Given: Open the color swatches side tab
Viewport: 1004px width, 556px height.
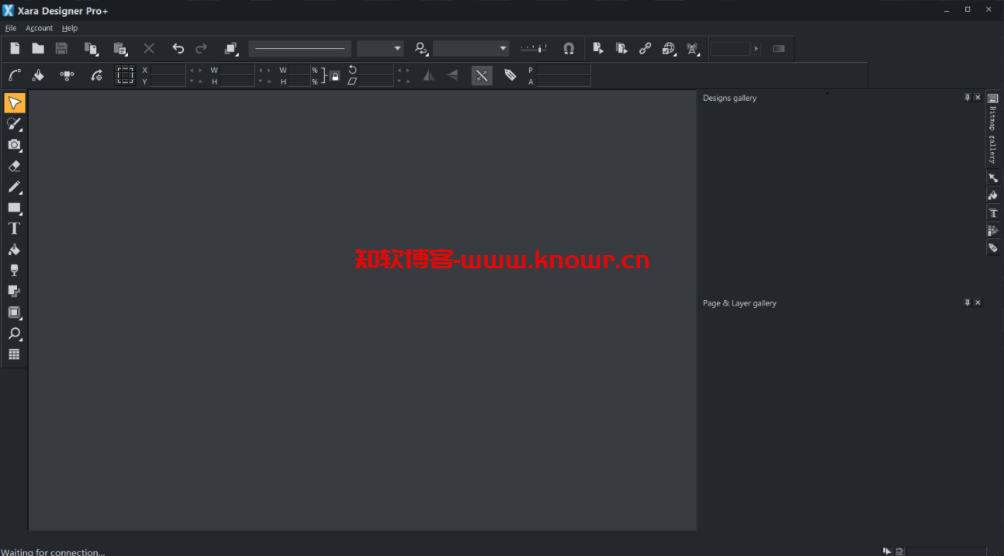Looking at the screenshot, I should [x=992, y=230].
